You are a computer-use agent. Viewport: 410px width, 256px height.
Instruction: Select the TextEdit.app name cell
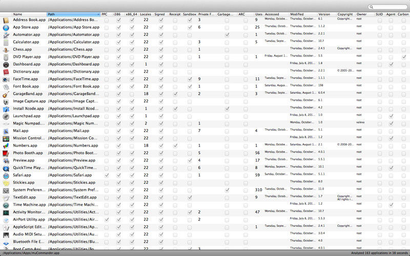coord(24,198)
